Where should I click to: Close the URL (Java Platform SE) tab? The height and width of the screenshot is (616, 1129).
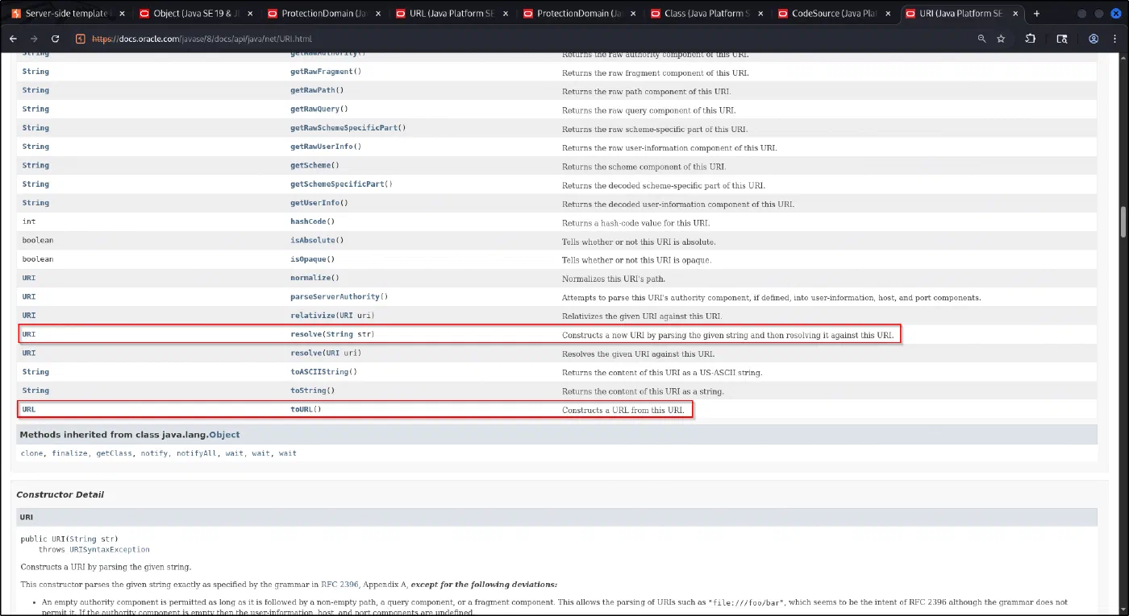[506, 14]
